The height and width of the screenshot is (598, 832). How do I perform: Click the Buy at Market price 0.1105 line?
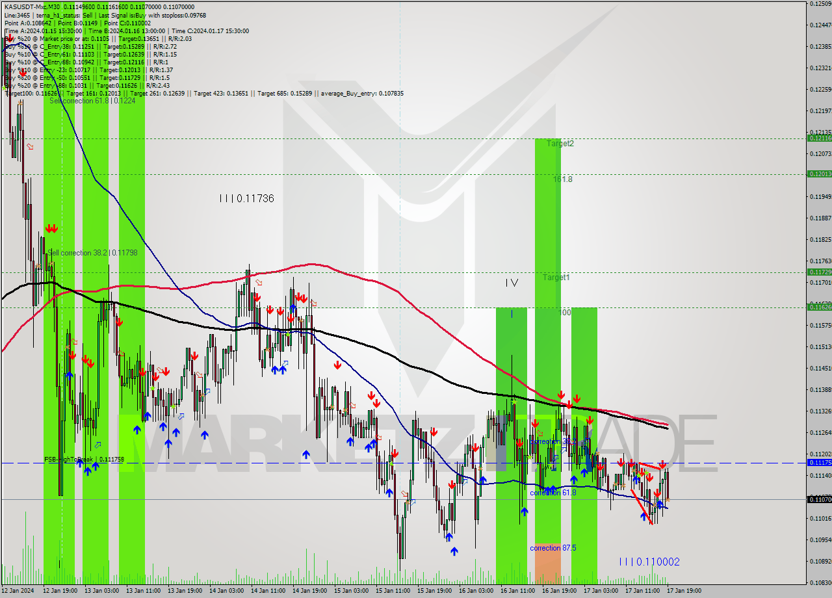click(x=97, y=38)
